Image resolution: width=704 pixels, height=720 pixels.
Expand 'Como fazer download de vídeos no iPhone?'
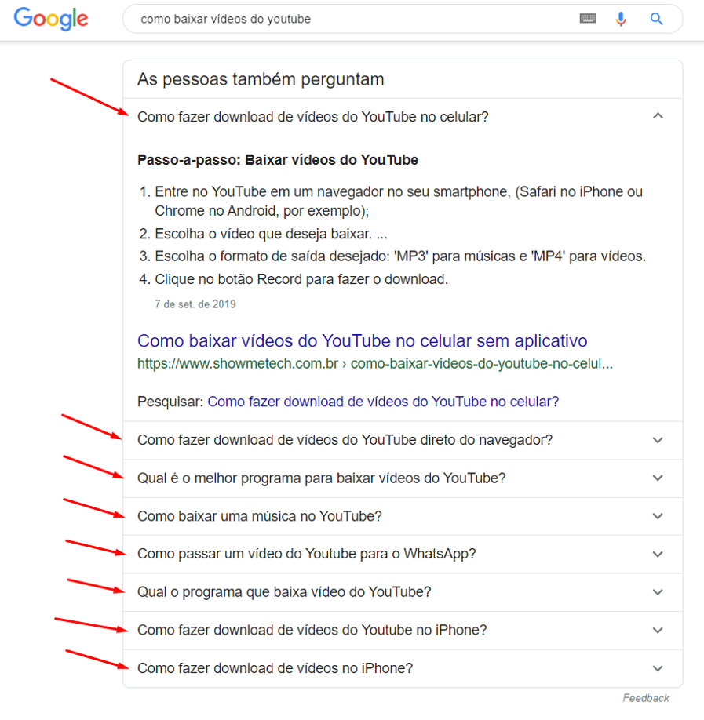403,668
